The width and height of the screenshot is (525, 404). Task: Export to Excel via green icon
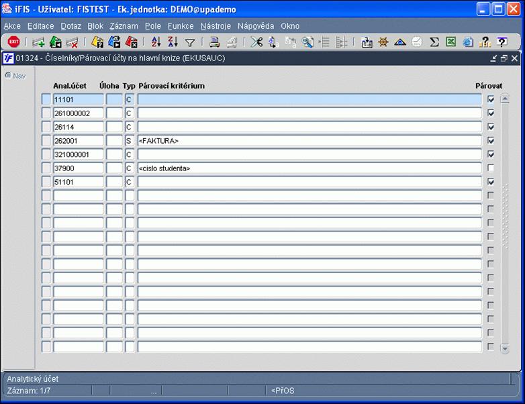451,42
